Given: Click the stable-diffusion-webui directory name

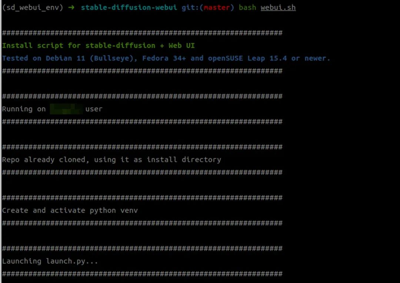Looking at the screenshot, I should [x=129, y=7].
